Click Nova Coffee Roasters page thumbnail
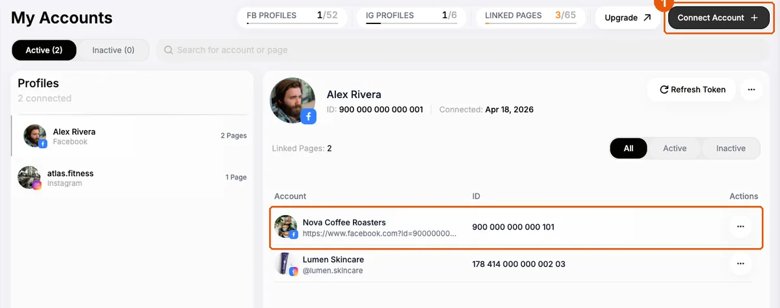780x308 pixels. coord(286,227)
